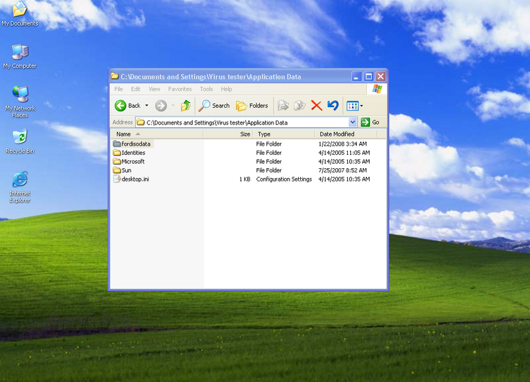The width and height of the screenshot is (530, 382).
Task: Sort by the Size column header
Action: (228, 134)
